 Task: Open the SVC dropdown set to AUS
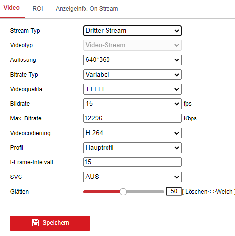(132, 177)
